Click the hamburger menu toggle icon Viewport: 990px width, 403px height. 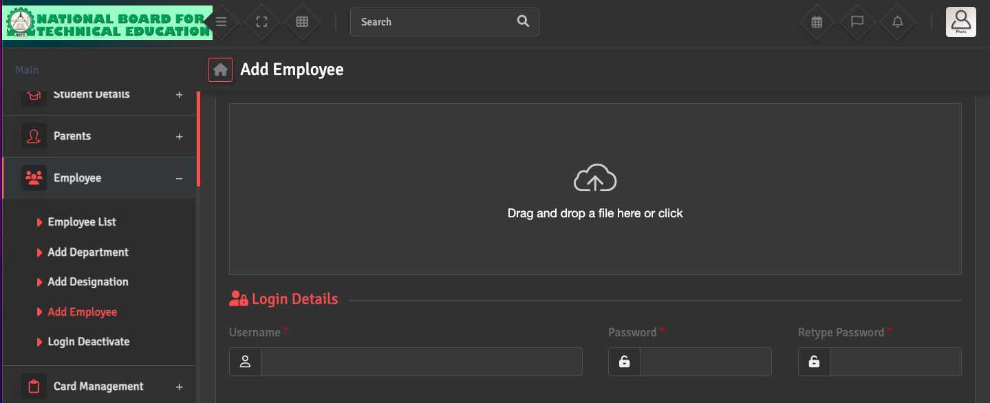(221, 22)
